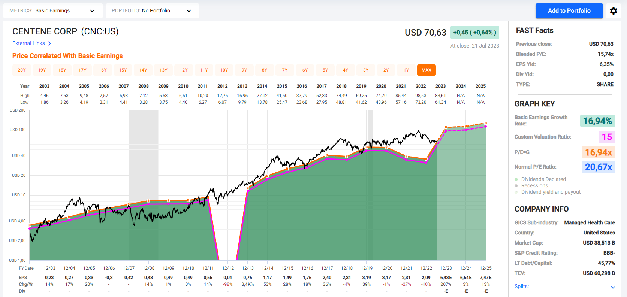Choose the 5Y time range
627x297 pixels.
[x=325, y=70]
